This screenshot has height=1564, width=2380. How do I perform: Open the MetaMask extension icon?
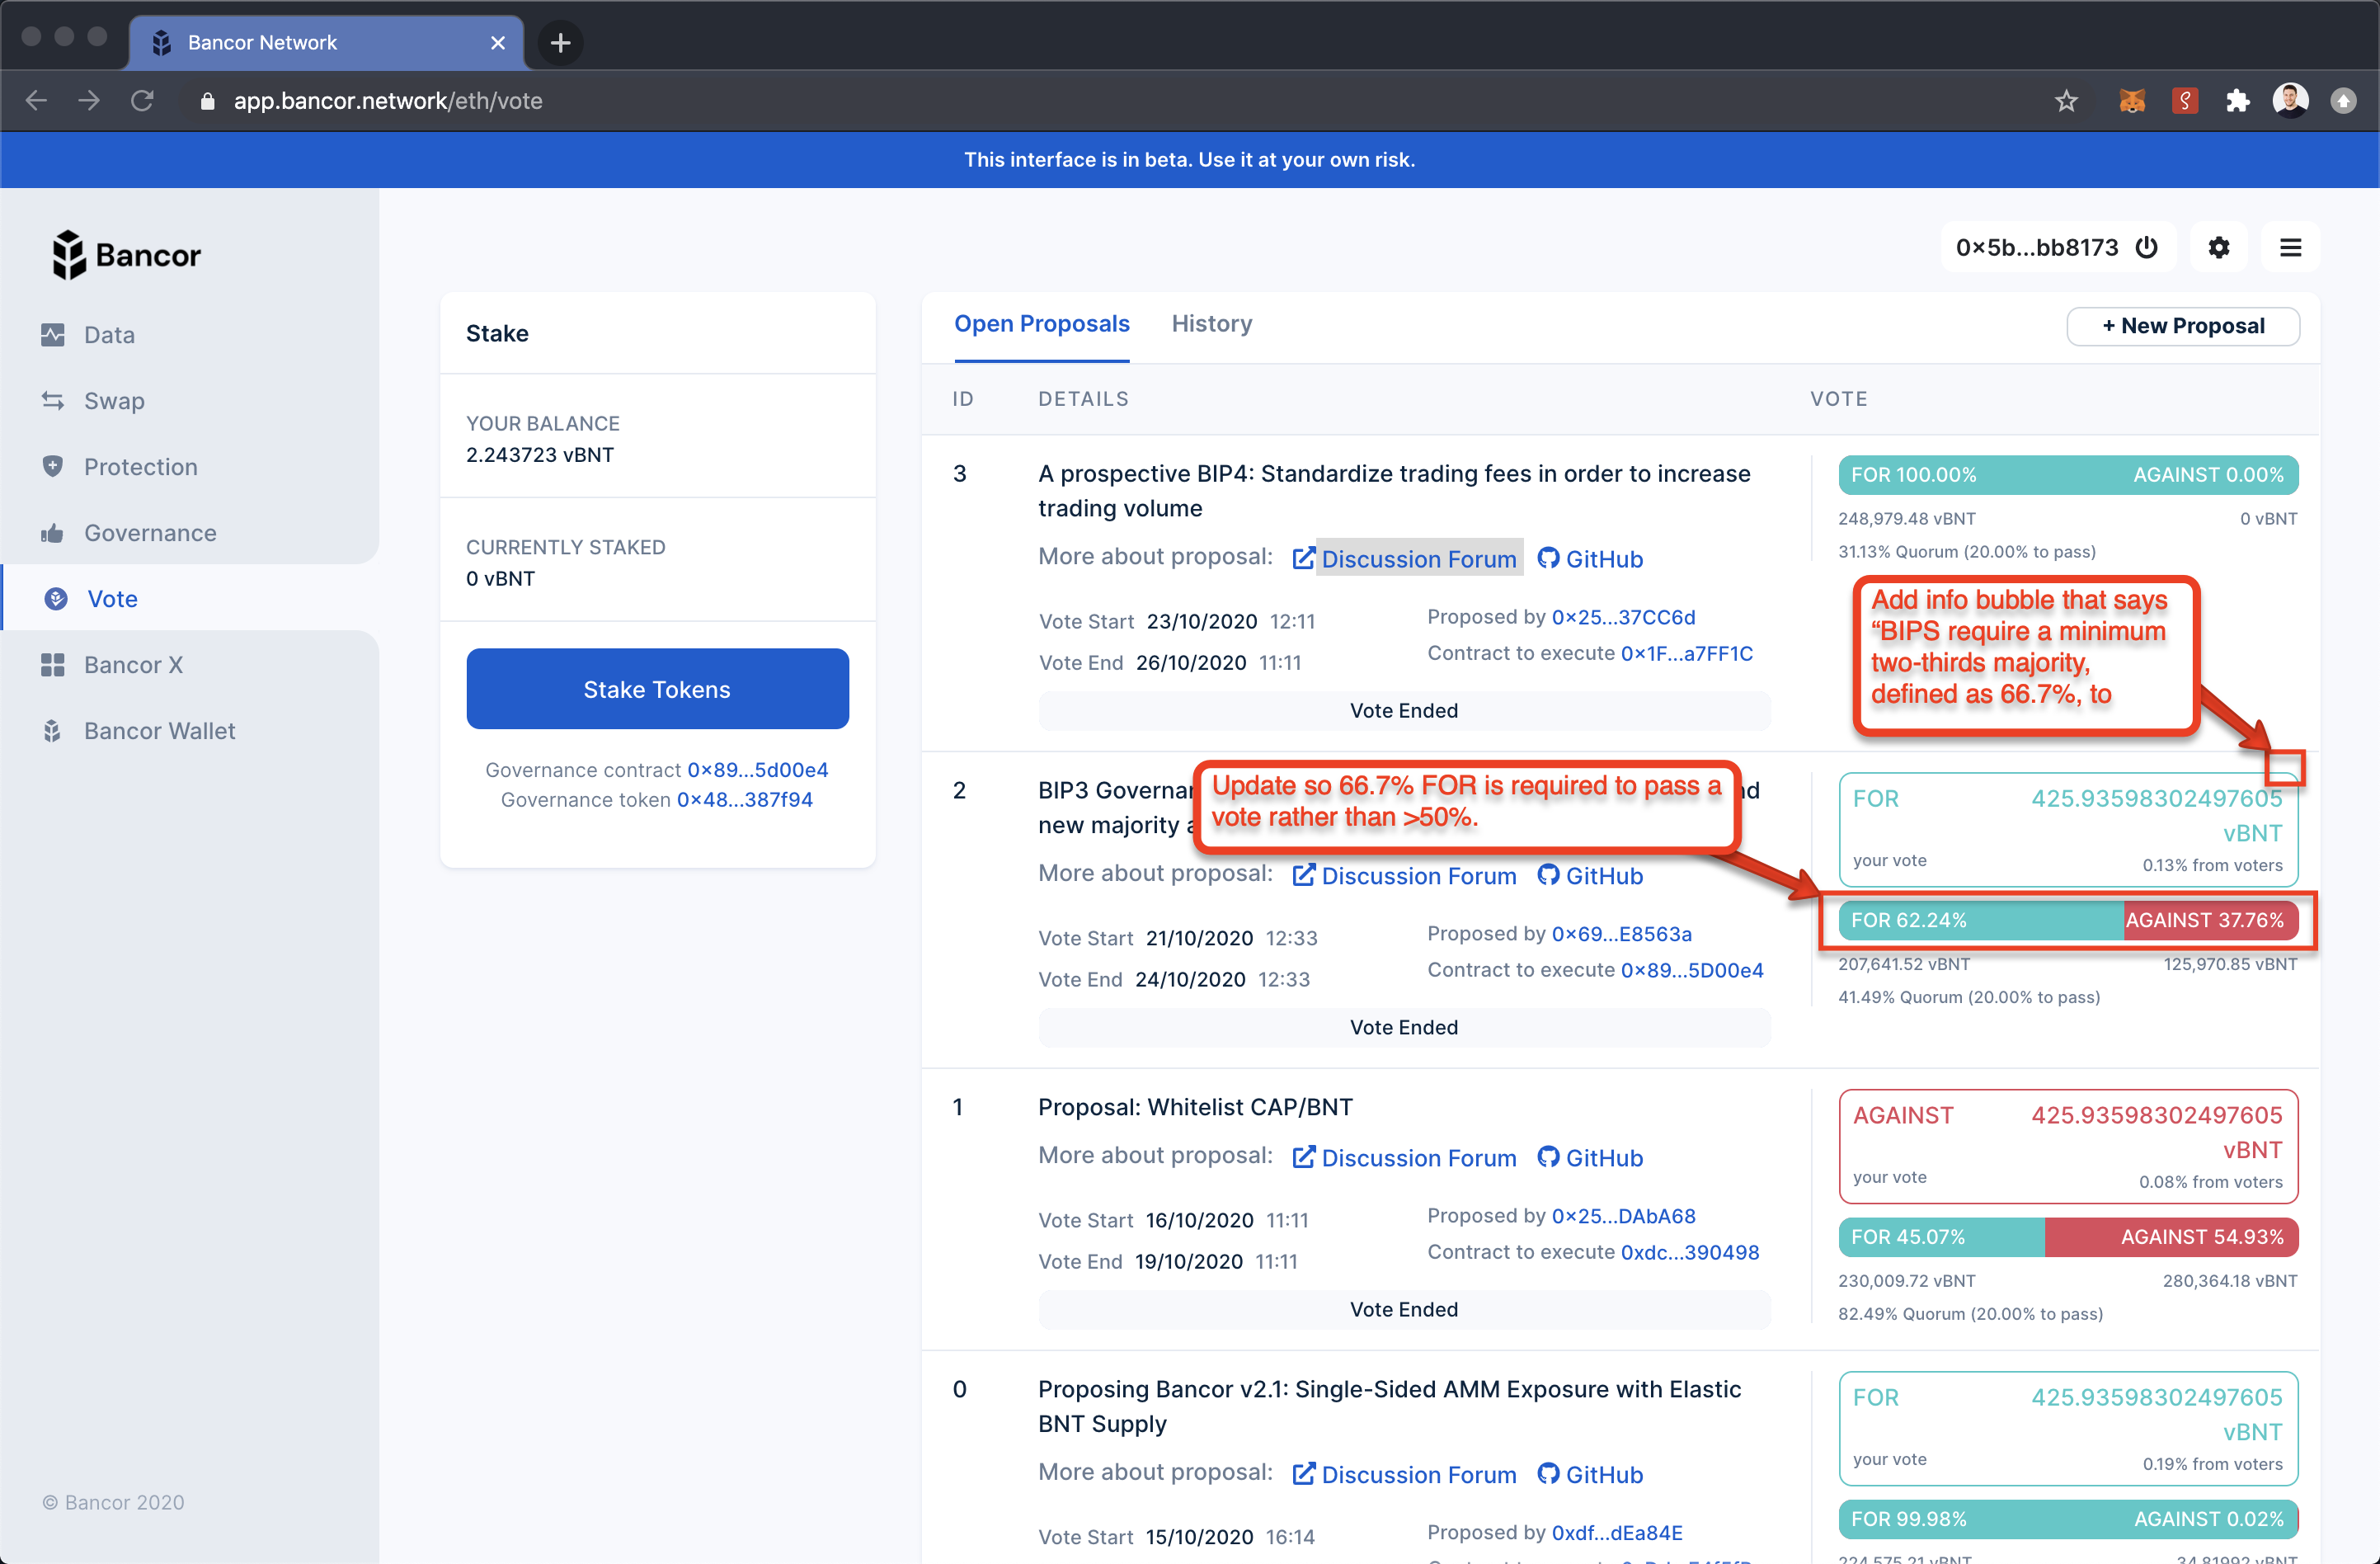[x=2131, y=100]
